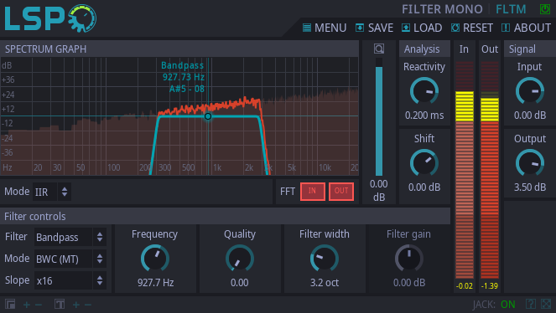
Task: Click the 3.50 dB output value
Action: 530,187
